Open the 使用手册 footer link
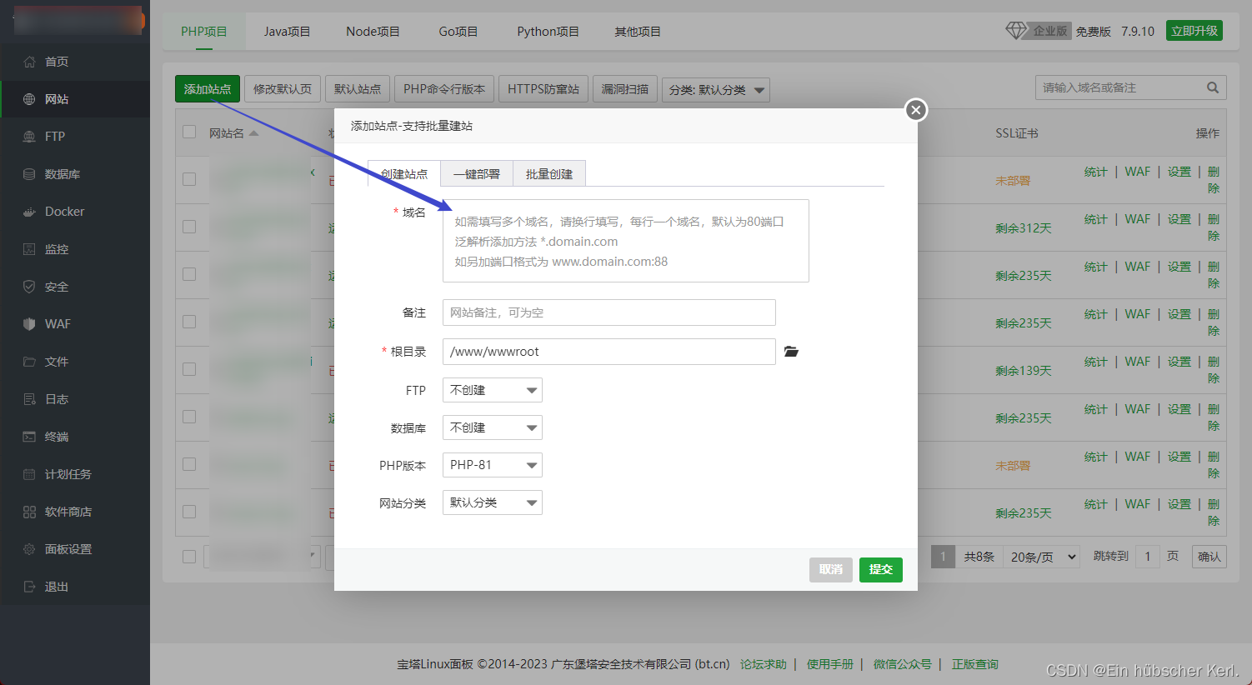1252x685 pixels. point(830,664)
